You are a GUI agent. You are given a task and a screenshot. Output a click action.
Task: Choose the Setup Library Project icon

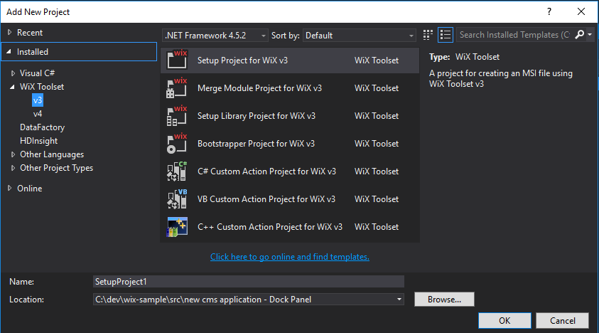176,116
